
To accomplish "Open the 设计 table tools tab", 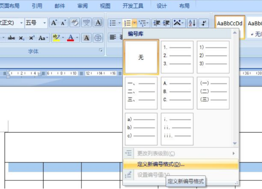I will pyautogui.click(x=162, y=6).
